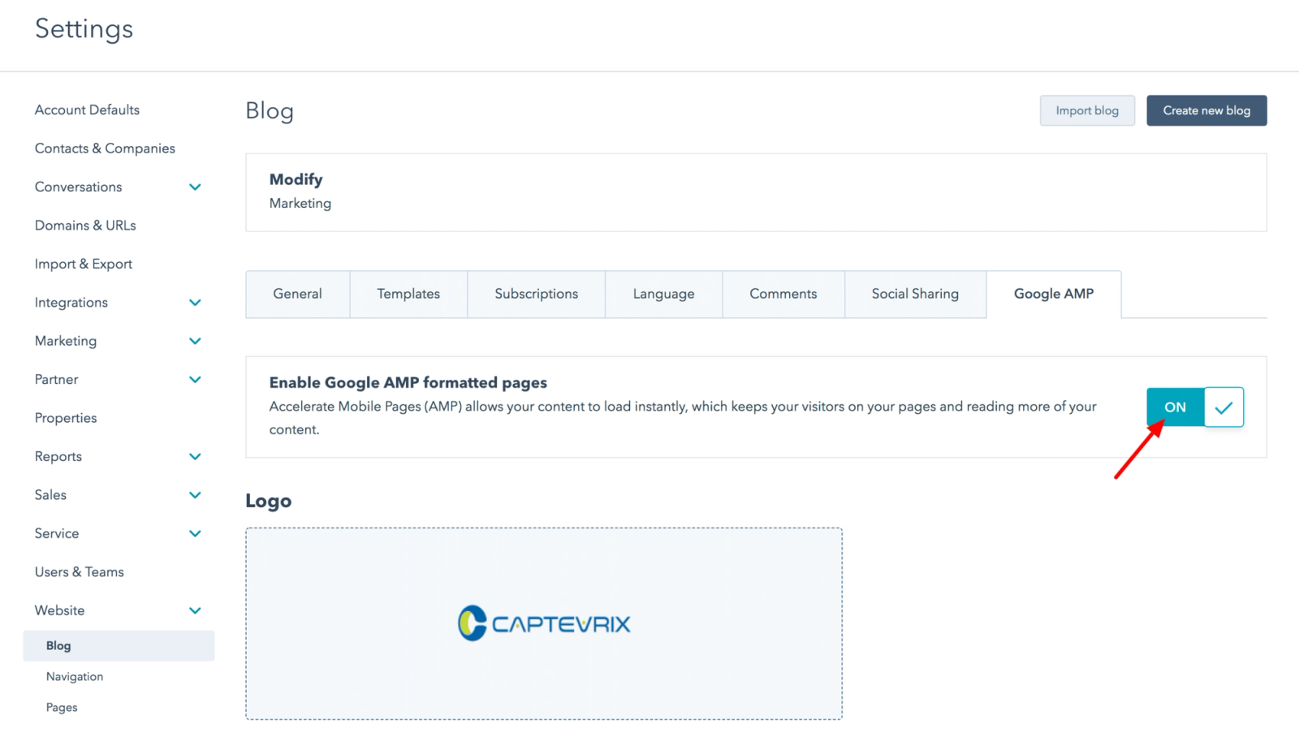Open Account Defaults settings
The height and width of the screenshot is (741, 1299).
[87, 110]
